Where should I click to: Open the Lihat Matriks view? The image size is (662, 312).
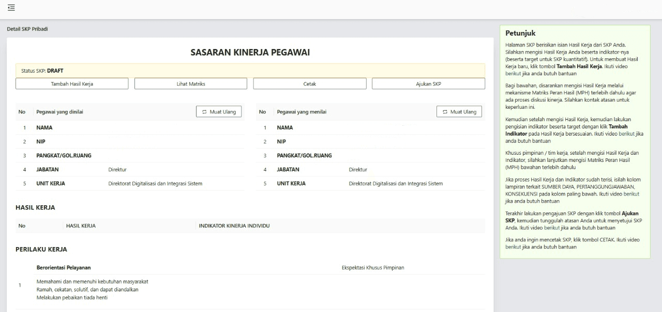(191, 83)
